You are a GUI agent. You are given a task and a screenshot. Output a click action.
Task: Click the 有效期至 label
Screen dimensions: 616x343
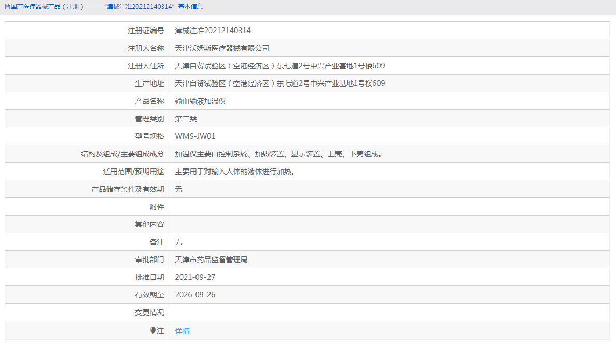pyautogui.click(x=149, y=295)
